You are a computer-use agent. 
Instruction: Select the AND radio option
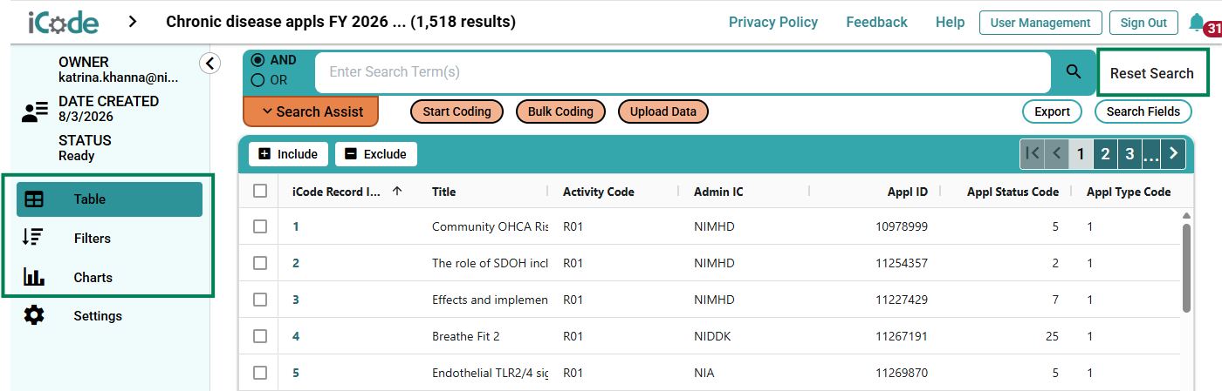pyautogui.click(x=258, y=60)
